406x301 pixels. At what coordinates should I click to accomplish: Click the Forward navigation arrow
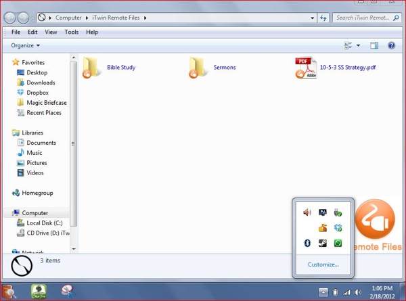point(23,18)
